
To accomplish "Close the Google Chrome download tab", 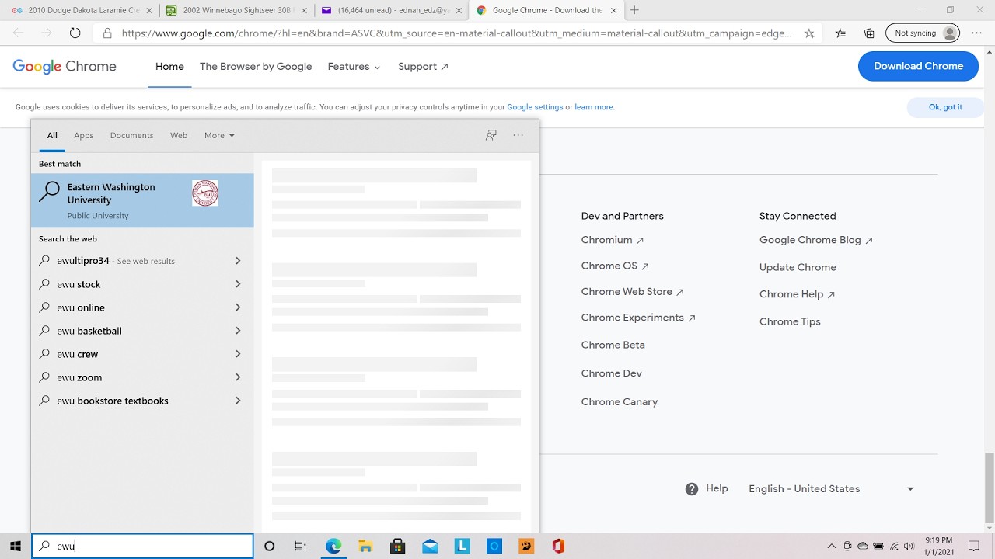I will pyautogui.click(x=615, y=11).
